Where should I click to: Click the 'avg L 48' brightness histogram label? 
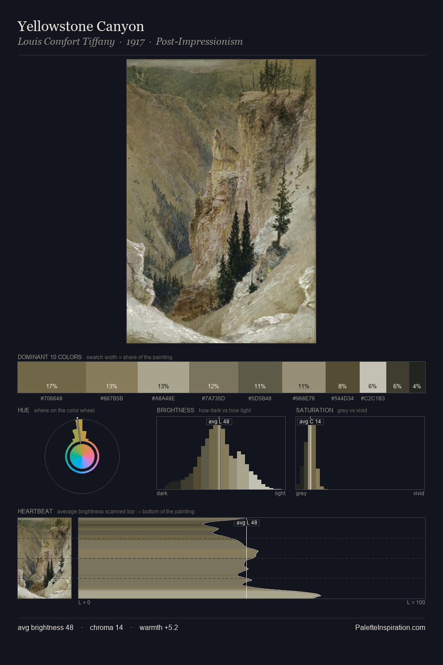click(219, 422)
